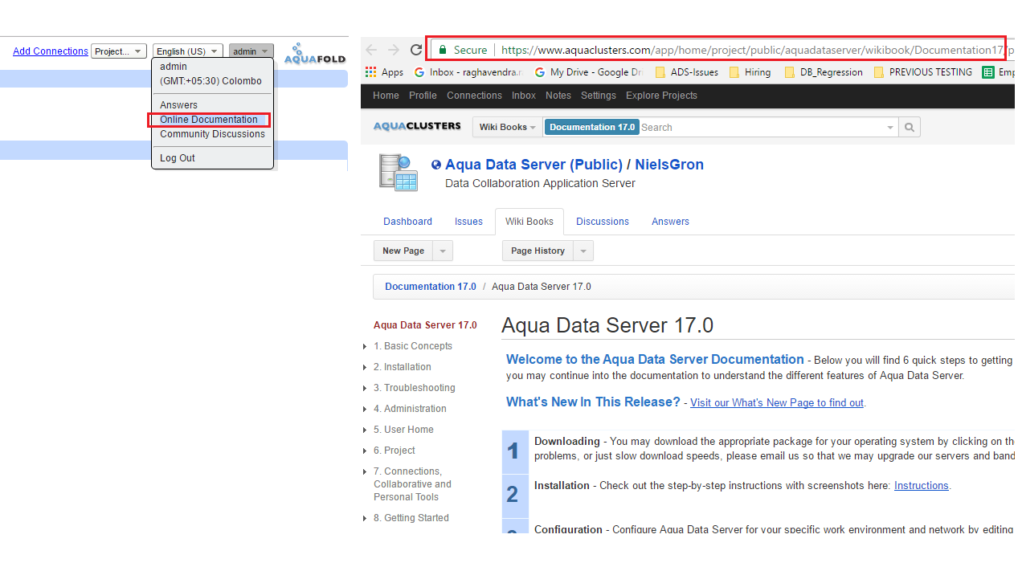Expand 4. Administration section

365,410
